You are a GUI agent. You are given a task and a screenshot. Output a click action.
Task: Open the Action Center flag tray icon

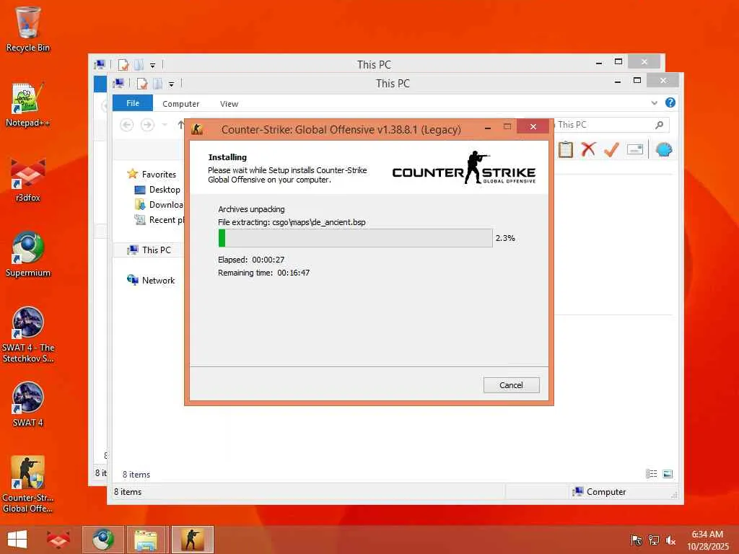pyautogui.click(x=636, y=540)
